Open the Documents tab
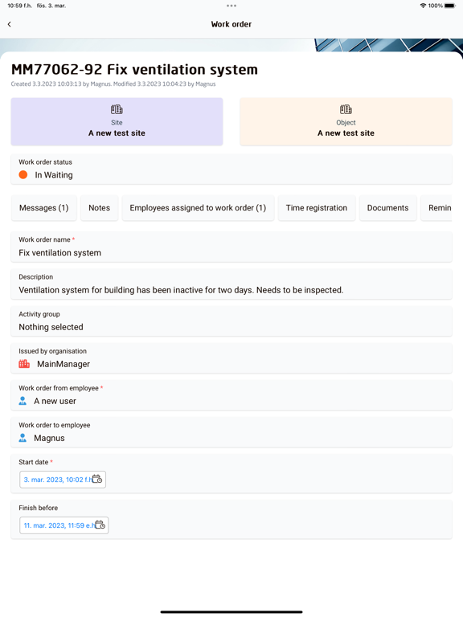463x617 pixels. [387, 208]
